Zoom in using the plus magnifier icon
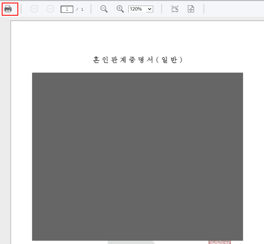The width and height of the screenshot is (264, 244). 120,9
